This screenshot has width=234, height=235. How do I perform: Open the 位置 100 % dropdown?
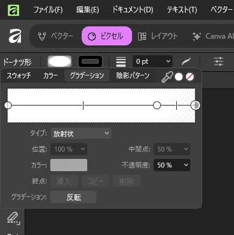coord(69,149)
